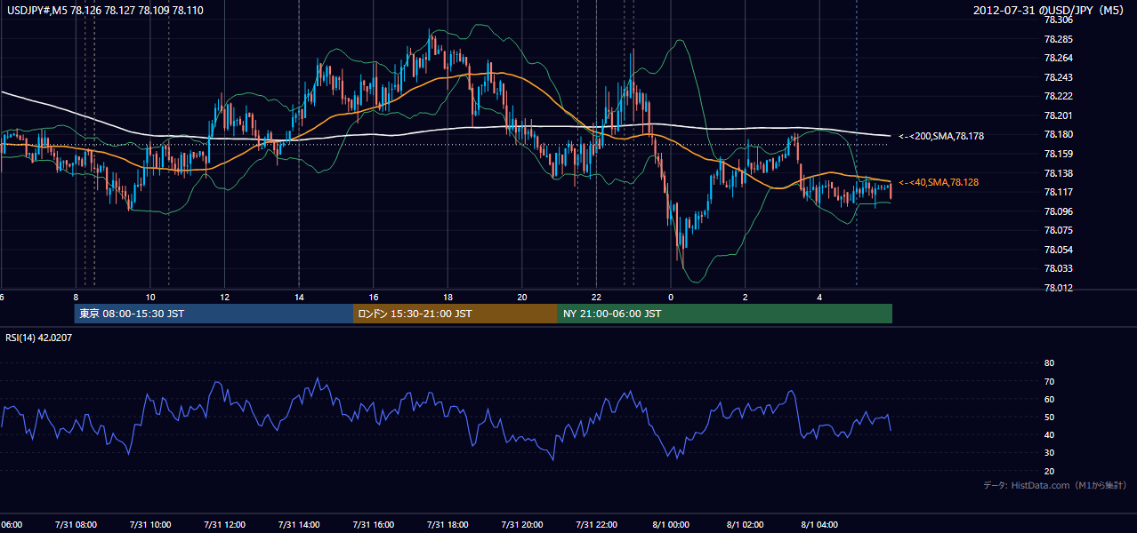Screen dimensions: 1137x533
Task: Click the Tokyo 08:00-15:30 JST session bar
Action: click(214, 314)
